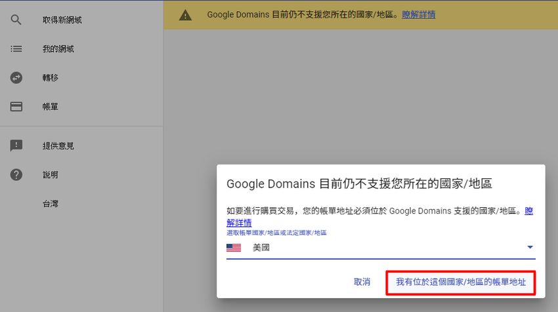Image resolution: width=558 pixels, height=312 pixels.
Task: Open 瞭解詳情 link in yellow banner
Action: coord(419,14)
